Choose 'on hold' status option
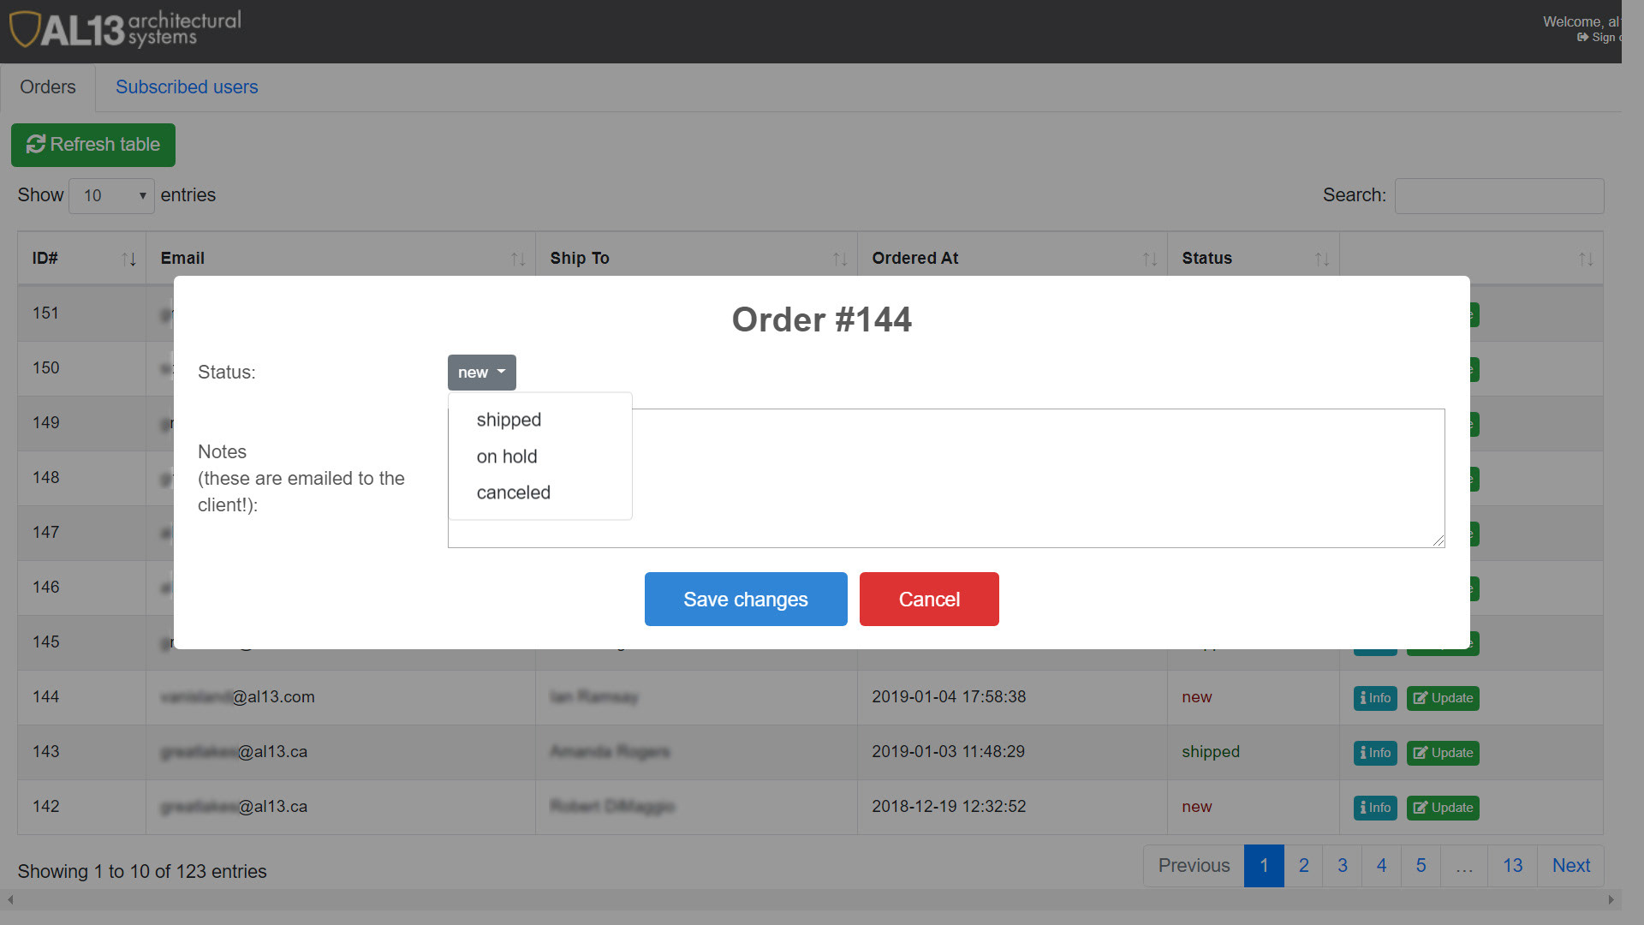Image resolution: width=1644 pixels, height=925 pixels. pos(507,457)
